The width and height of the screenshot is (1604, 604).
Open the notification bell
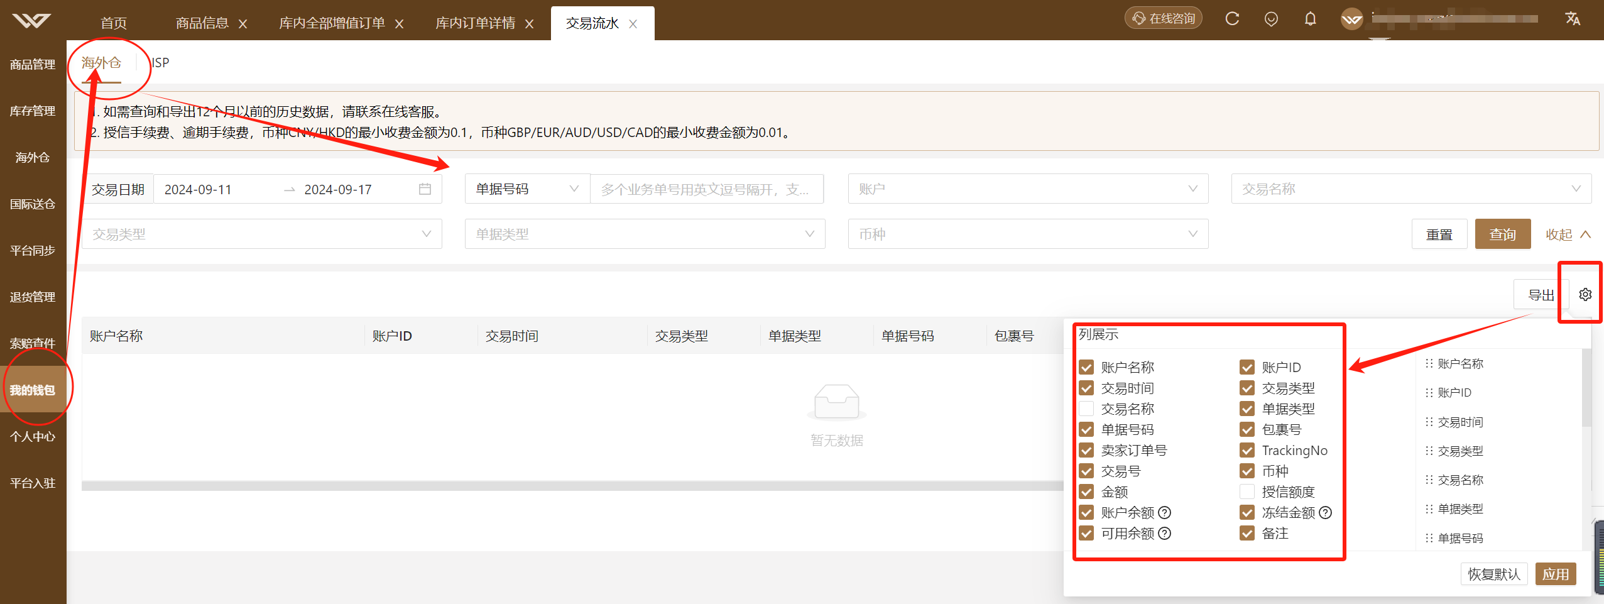pyautogui.click(x=1311, y=19)
